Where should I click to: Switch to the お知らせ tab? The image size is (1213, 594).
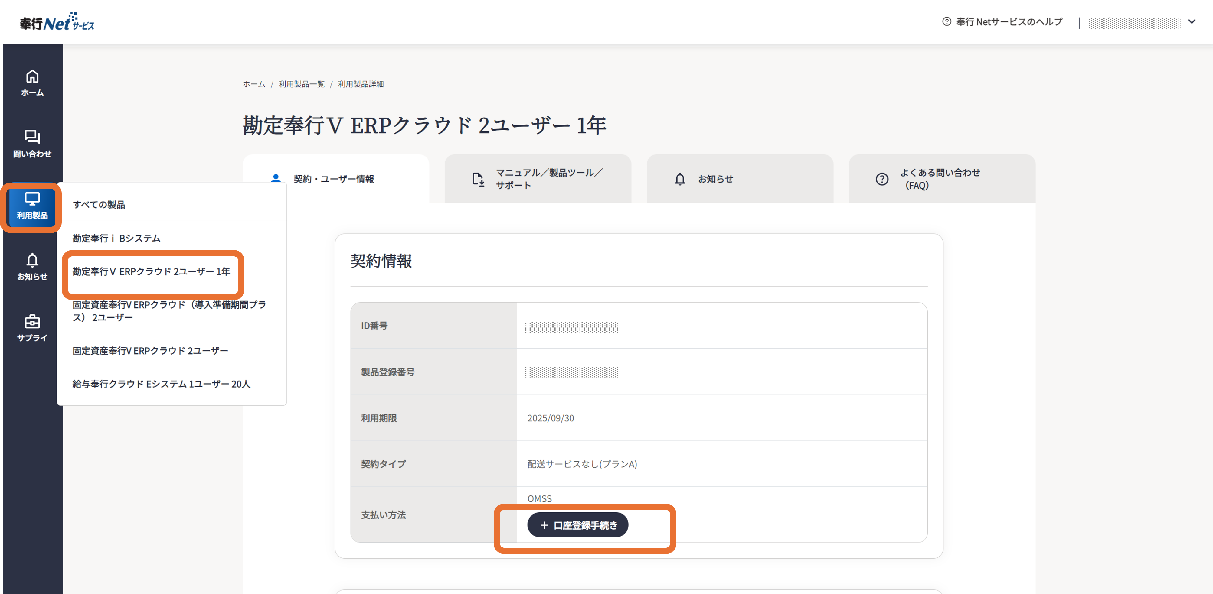pyautogui.click(x=740, y=179)
